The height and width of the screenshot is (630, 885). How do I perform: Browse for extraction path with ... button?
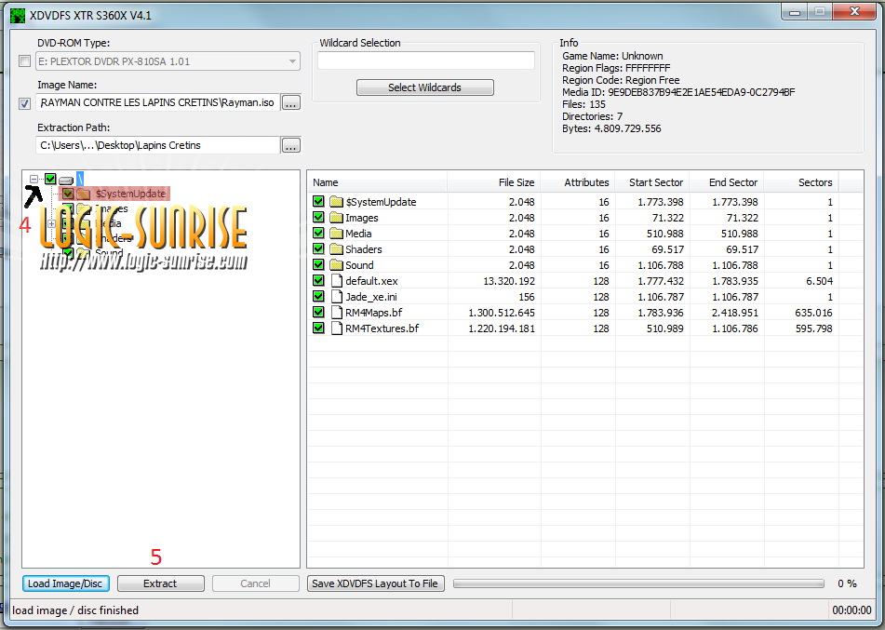tap(290, 145)
